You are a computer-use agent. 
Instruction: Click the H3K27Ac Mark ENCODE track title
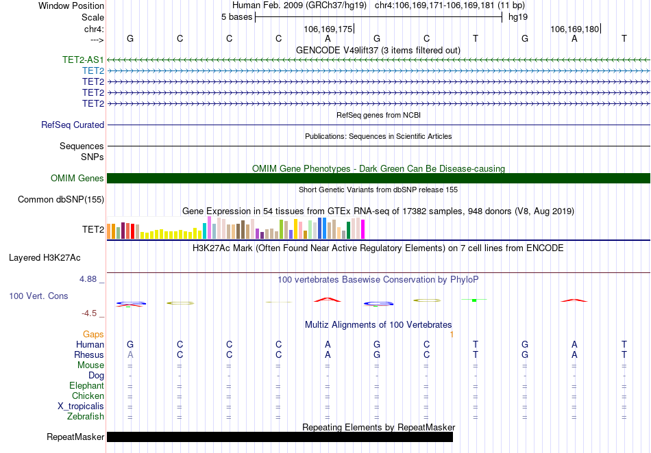click(378, 248)
